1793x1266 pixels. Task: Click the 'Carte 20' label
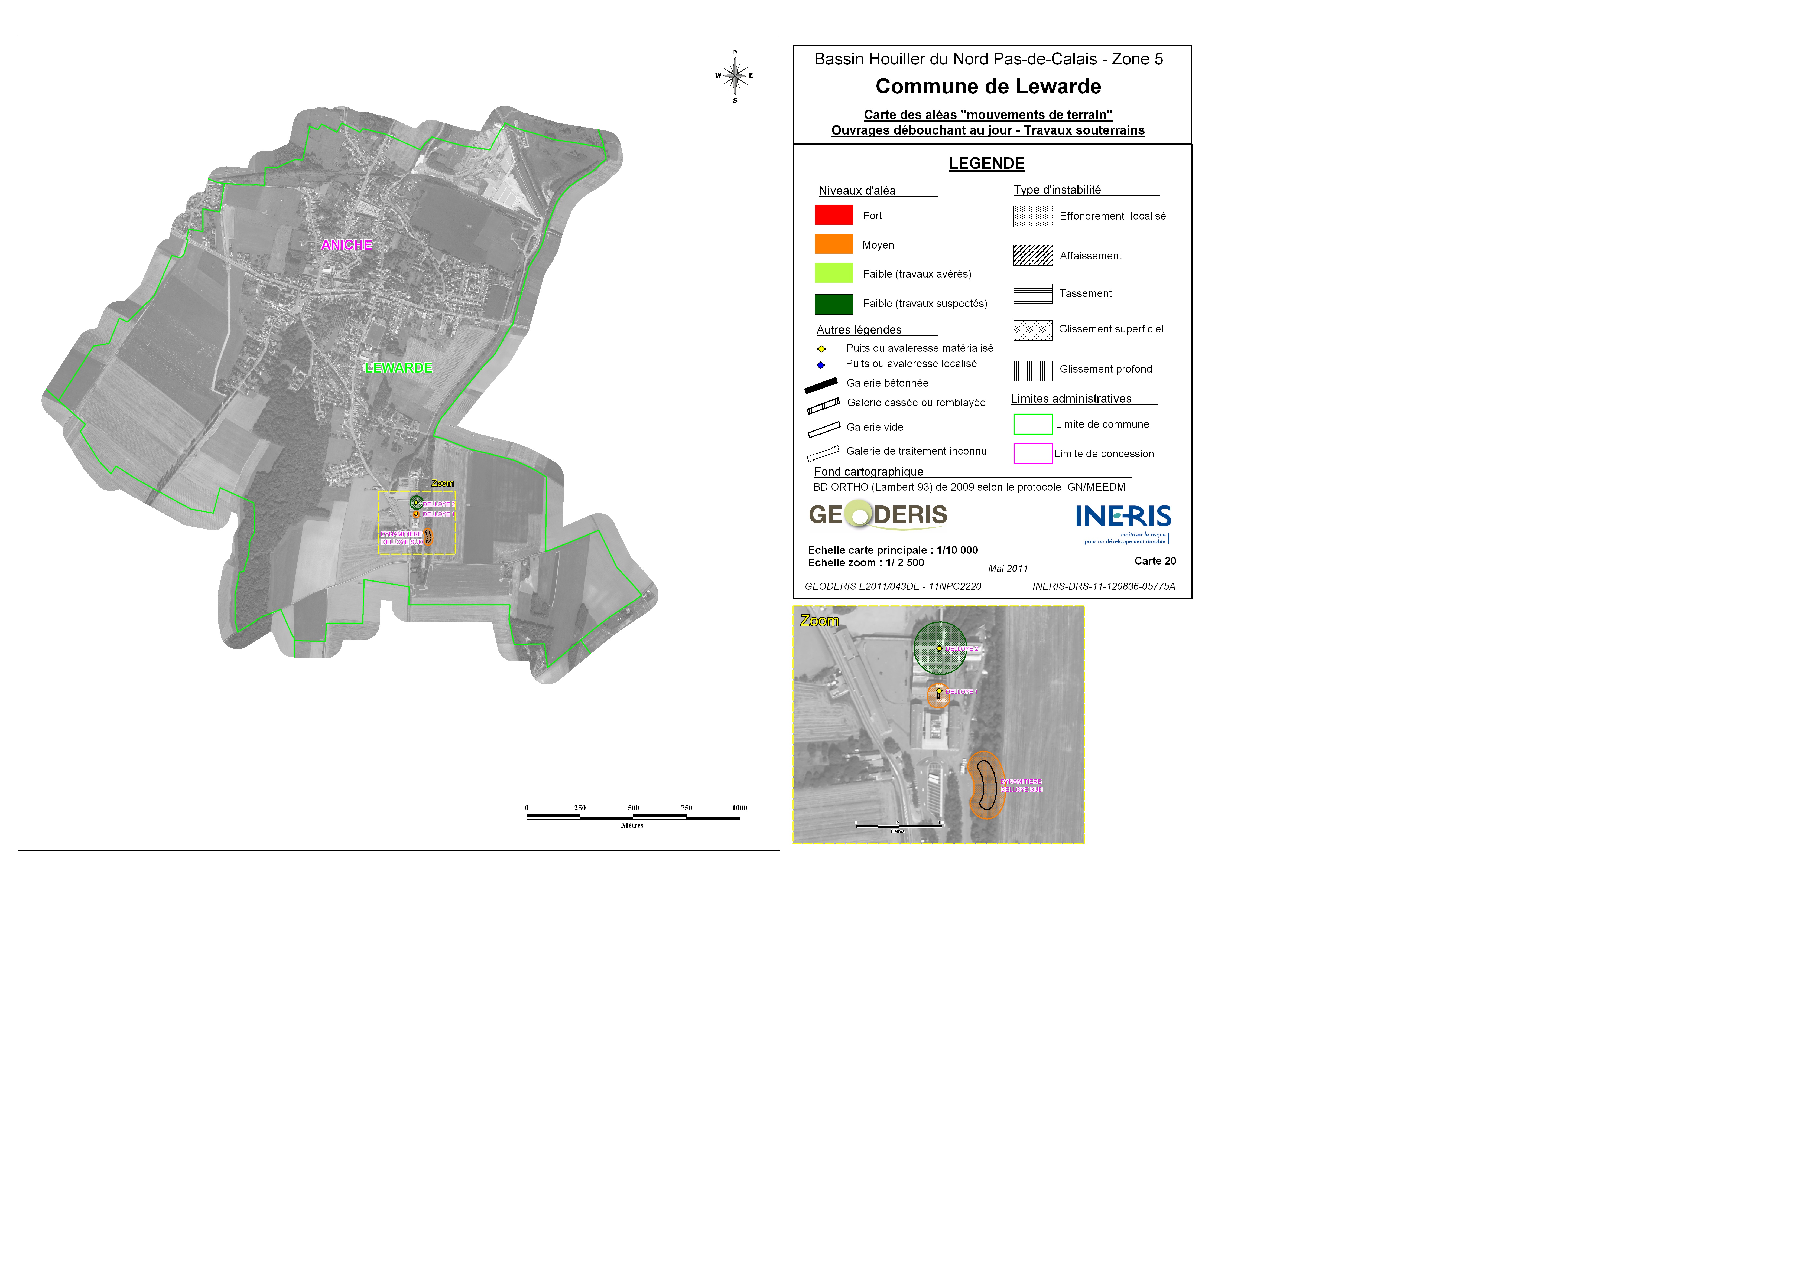[x=1155, y=561]
